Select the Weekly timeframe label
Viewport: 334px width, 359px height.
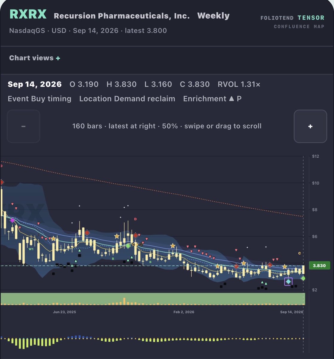tap(213, 16)
